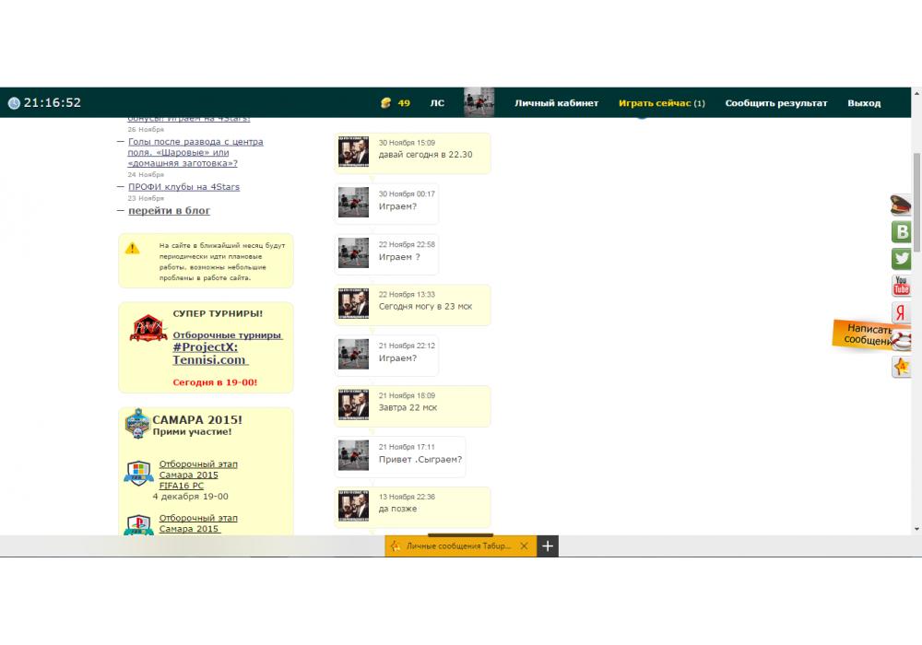Click Сообщить результат in top bar
This screenshot has height=645, width=922.
tap(776, 103)
